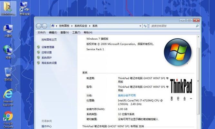215x129 pixels.
Task: Open the 回收站 recycle bin icon
Action: tap(8, 74)
